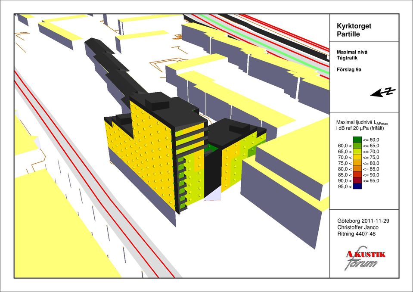Click the '<= 95,0' legend value
This screenshot has height=292, width=413.
click(x=371, y=180)
